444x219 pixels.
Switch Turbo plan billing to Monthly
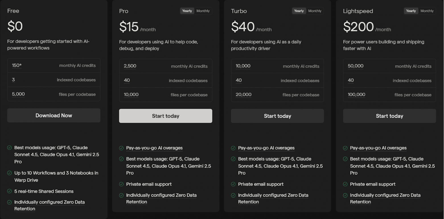point(315,11)
